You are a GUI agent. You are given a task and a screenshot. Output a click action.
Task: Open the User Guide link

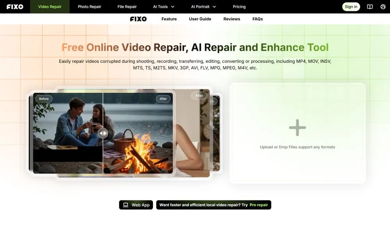pos(200,19)
